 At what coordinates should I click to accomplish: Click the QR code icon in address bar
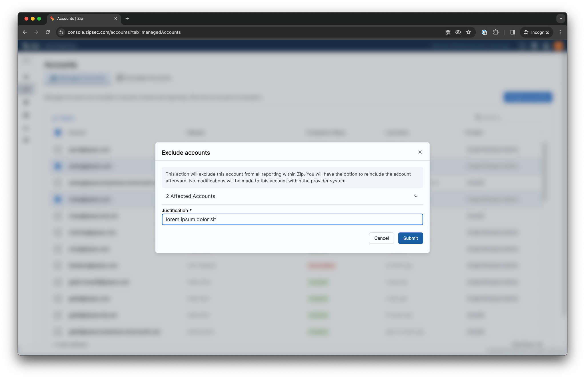448,32
